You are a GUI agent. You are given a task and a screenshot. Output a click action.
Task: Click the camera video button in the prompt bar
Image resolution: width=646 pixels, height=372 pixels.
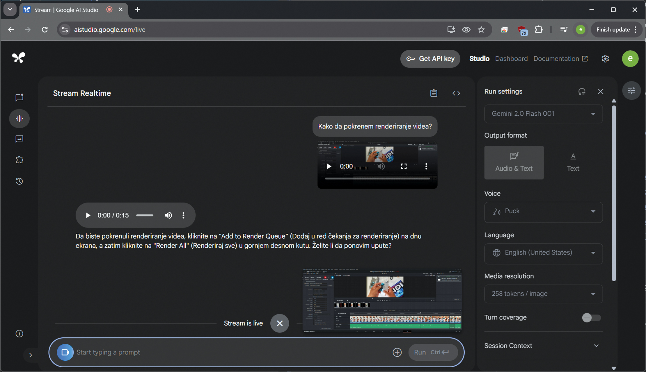[x=65, y=352]
